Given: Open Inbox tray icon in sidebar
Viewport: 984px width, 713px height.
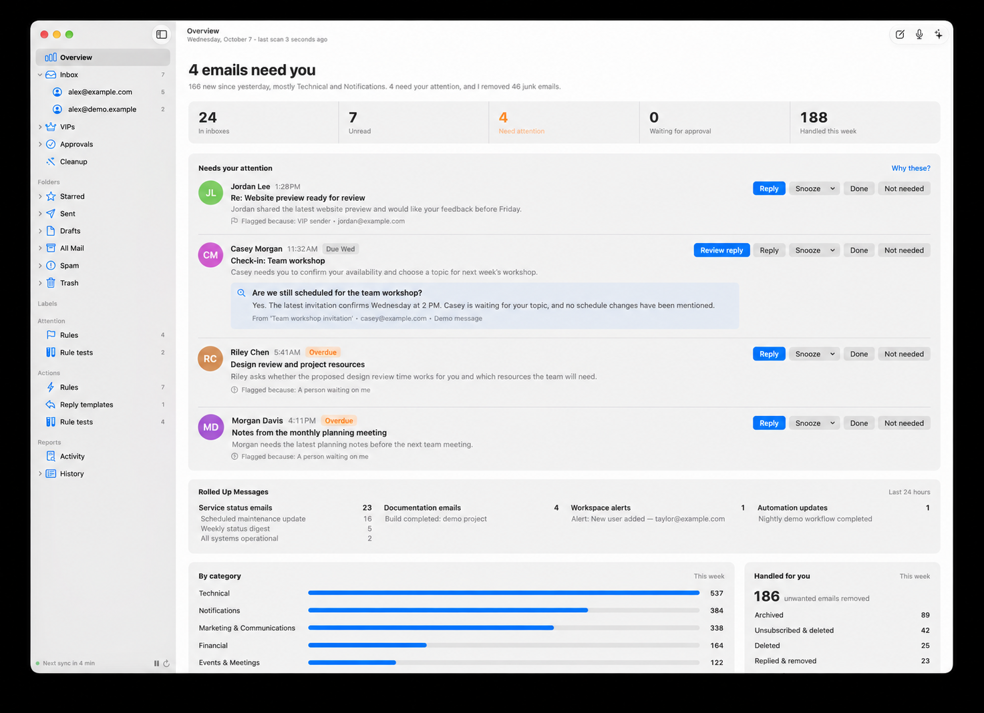Looking at the screenshot, I should coord(51,75).
